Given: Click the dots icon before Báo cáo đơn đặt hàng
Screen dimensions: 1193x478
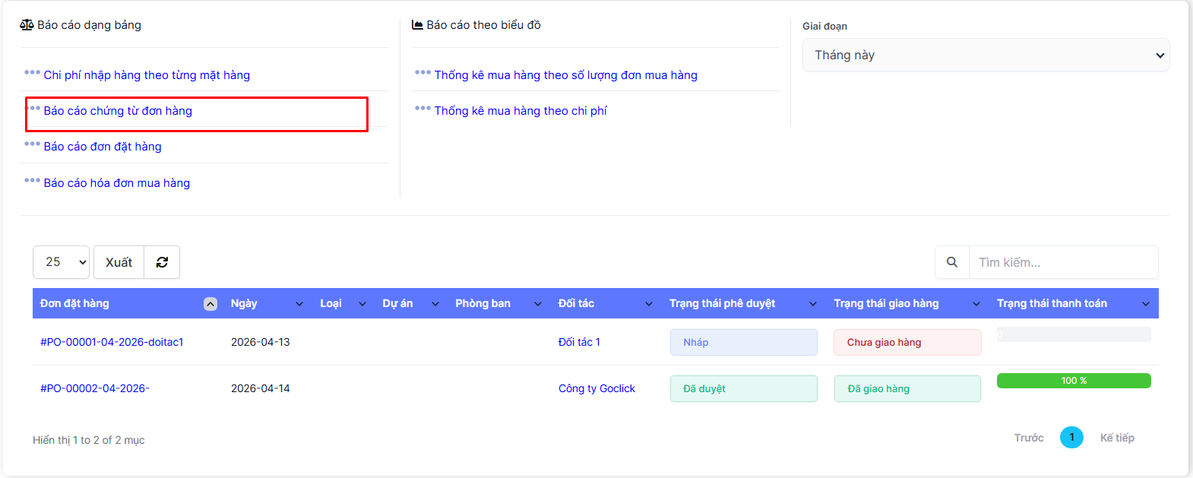Looking at the screenshot, I should 32,144.
